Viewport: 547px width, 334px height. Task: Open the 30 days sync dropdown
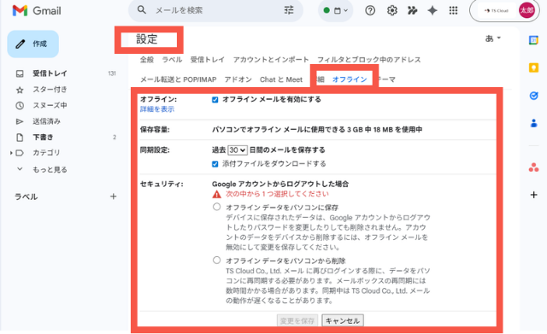pyautogui.click(x=238, y=150)
